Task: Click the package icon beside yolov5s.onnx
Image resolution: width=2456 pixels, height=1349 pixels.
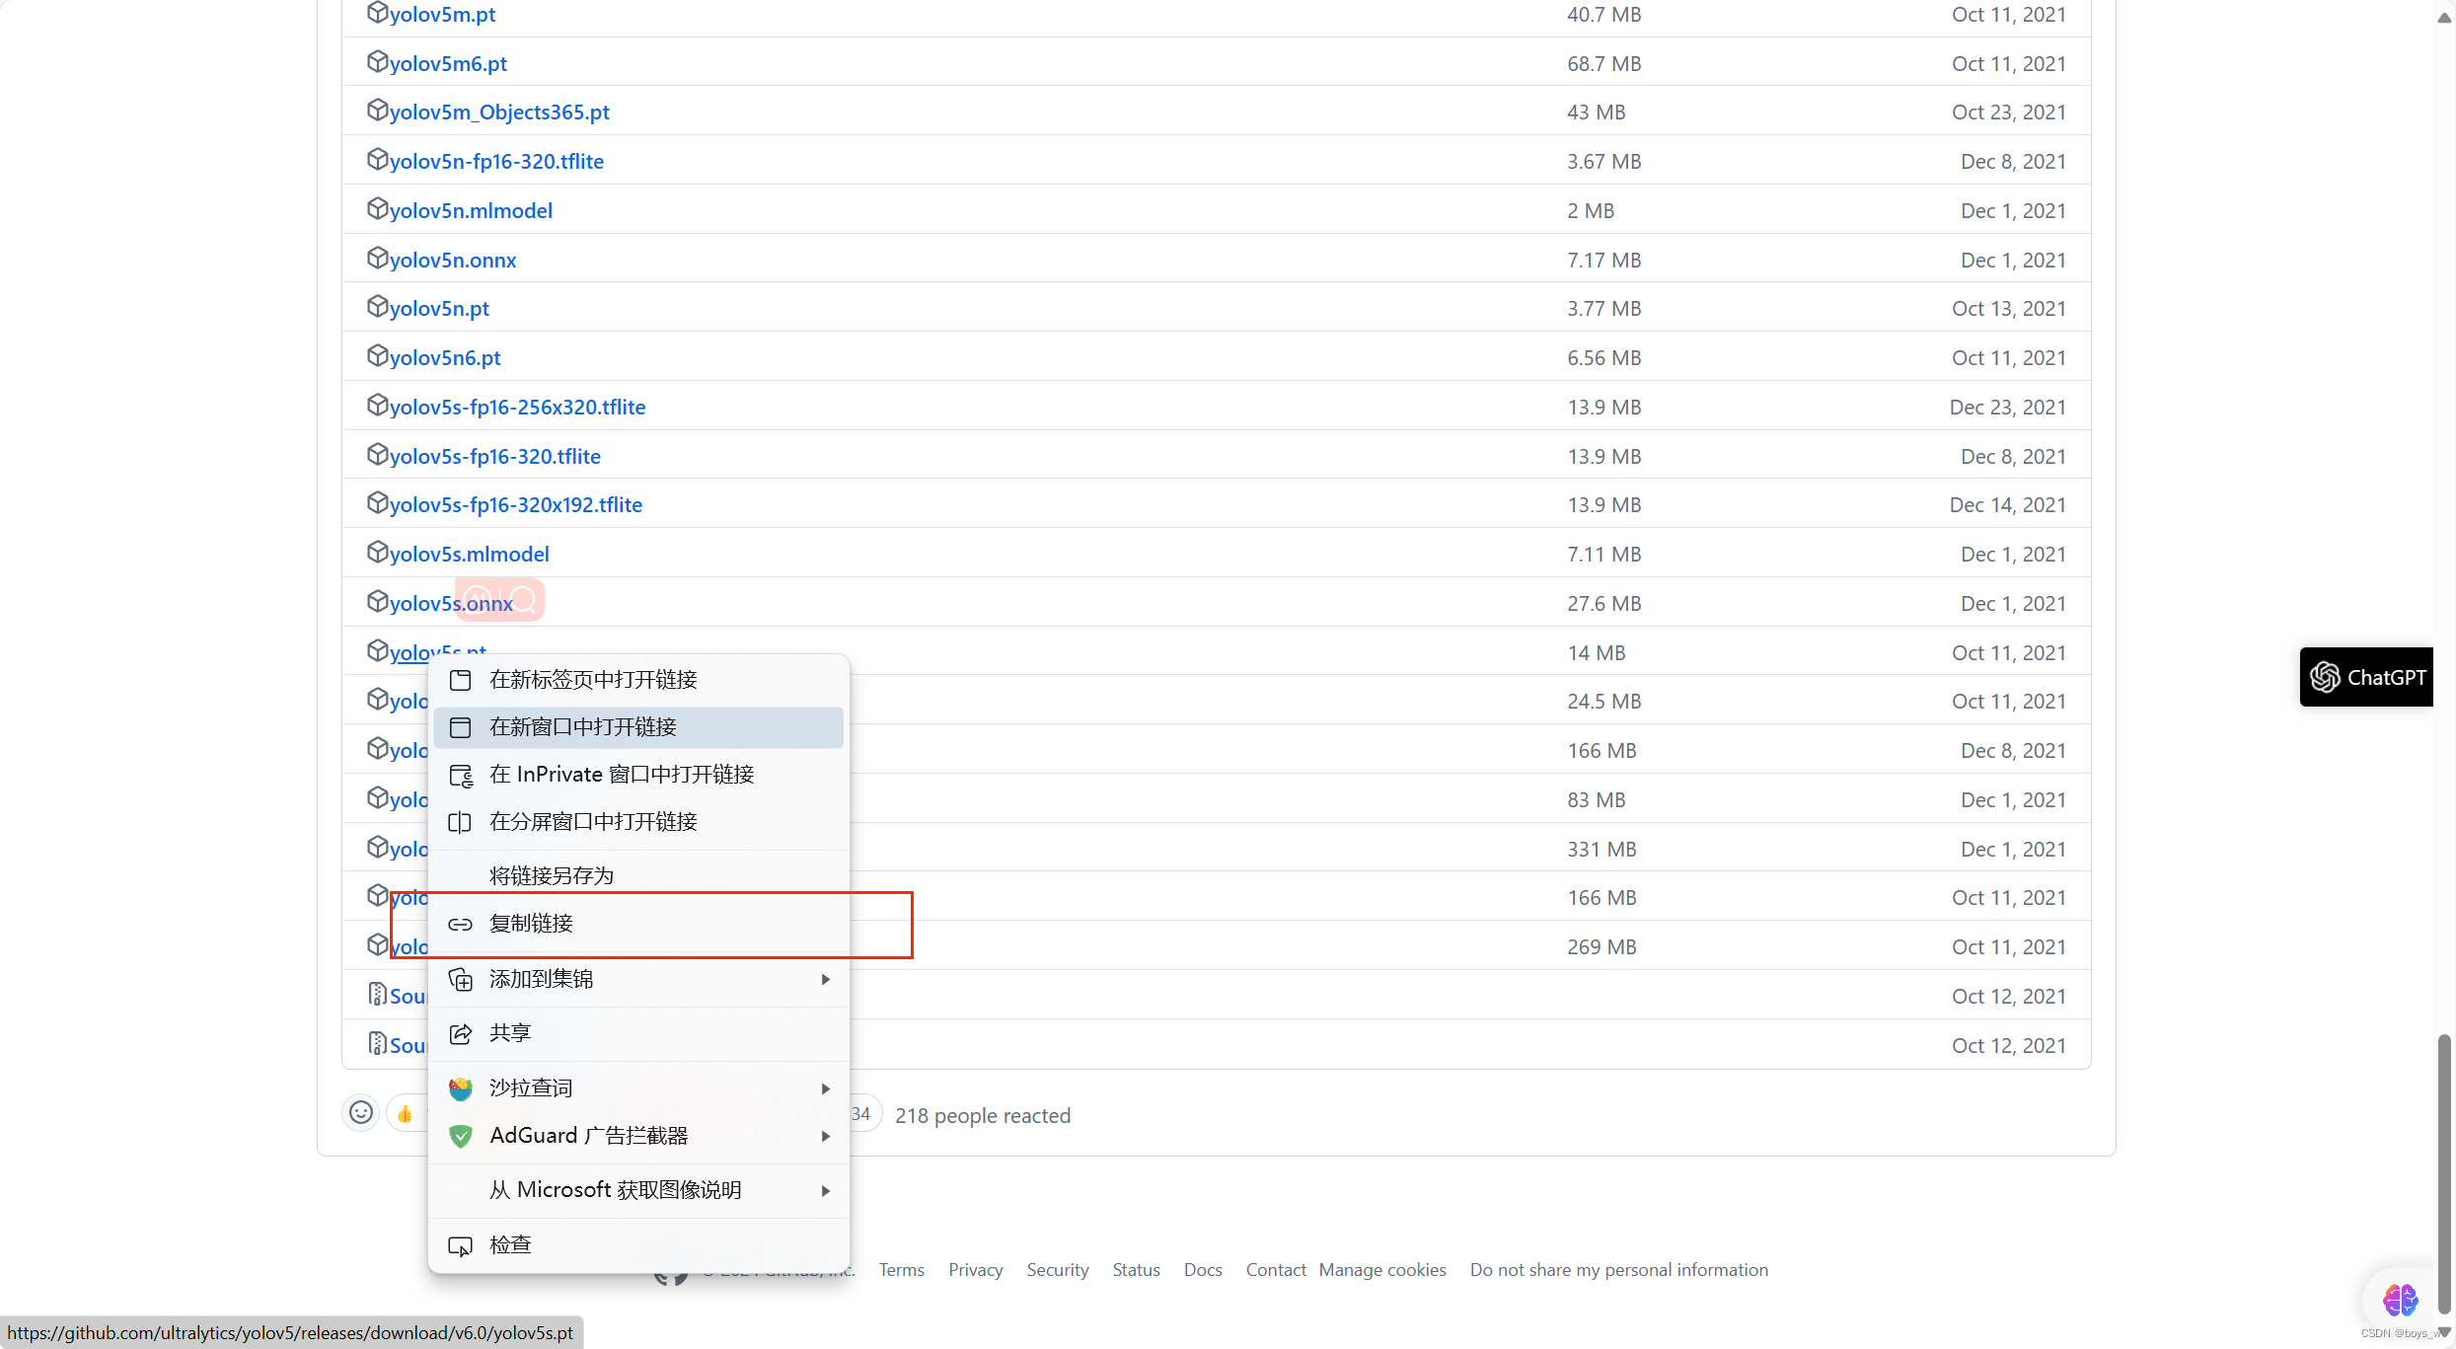Action: tap(378, 600)
